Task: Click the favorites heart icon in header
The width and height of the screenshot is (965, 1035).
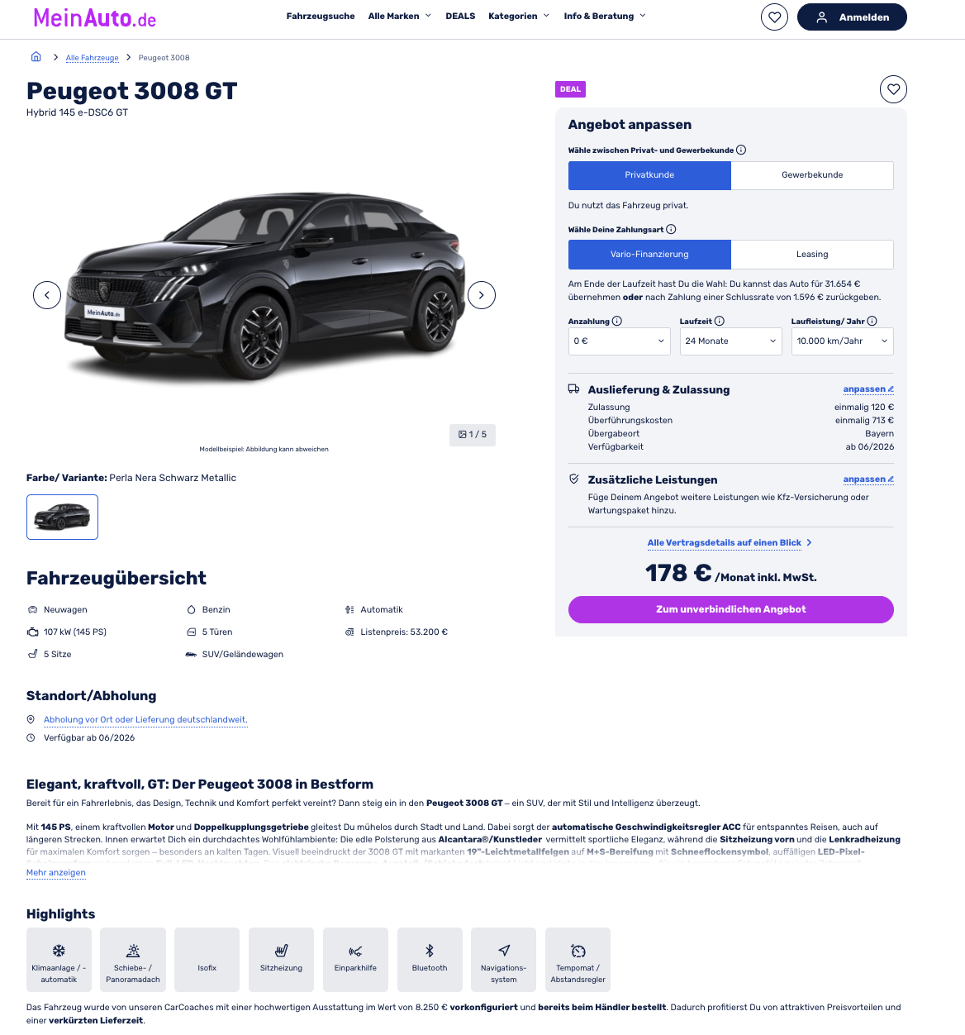Action: tap(774, 17)
